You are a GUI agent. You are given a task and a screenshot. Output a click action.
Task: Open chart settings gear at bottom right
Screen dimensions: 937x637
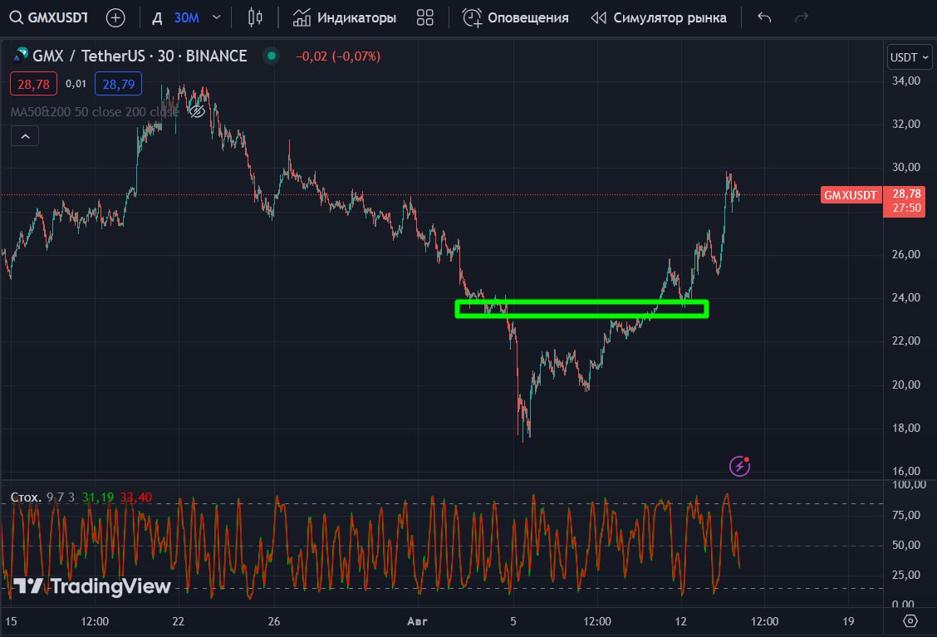point(910,621)
